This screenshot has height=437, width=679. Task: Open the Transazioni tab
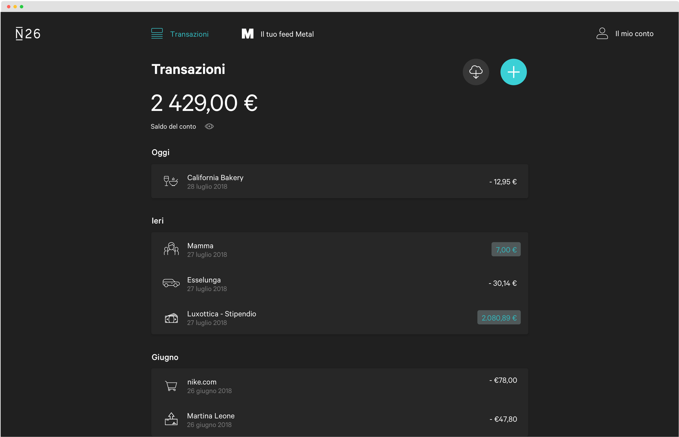click(x=189, y=34)
